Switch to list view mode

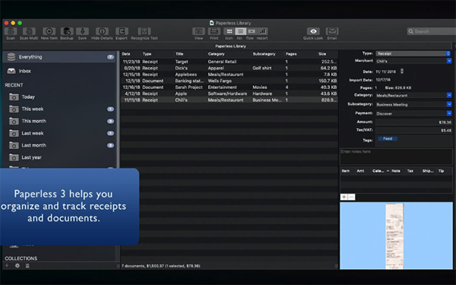tap(240, 31)
